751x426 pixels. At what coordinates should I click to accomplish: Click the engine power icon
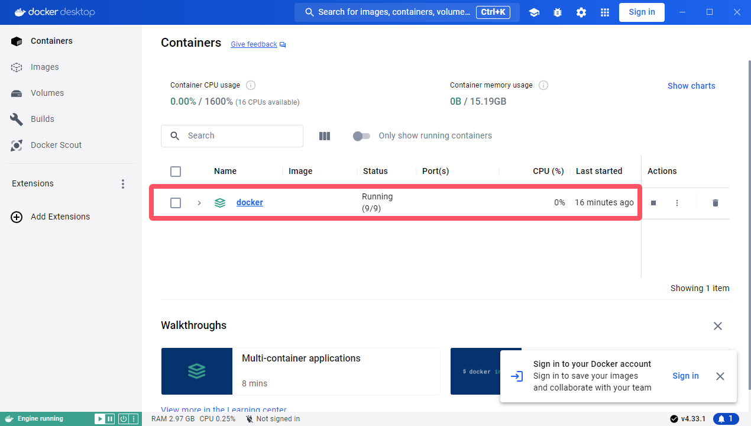click(124, 419)
